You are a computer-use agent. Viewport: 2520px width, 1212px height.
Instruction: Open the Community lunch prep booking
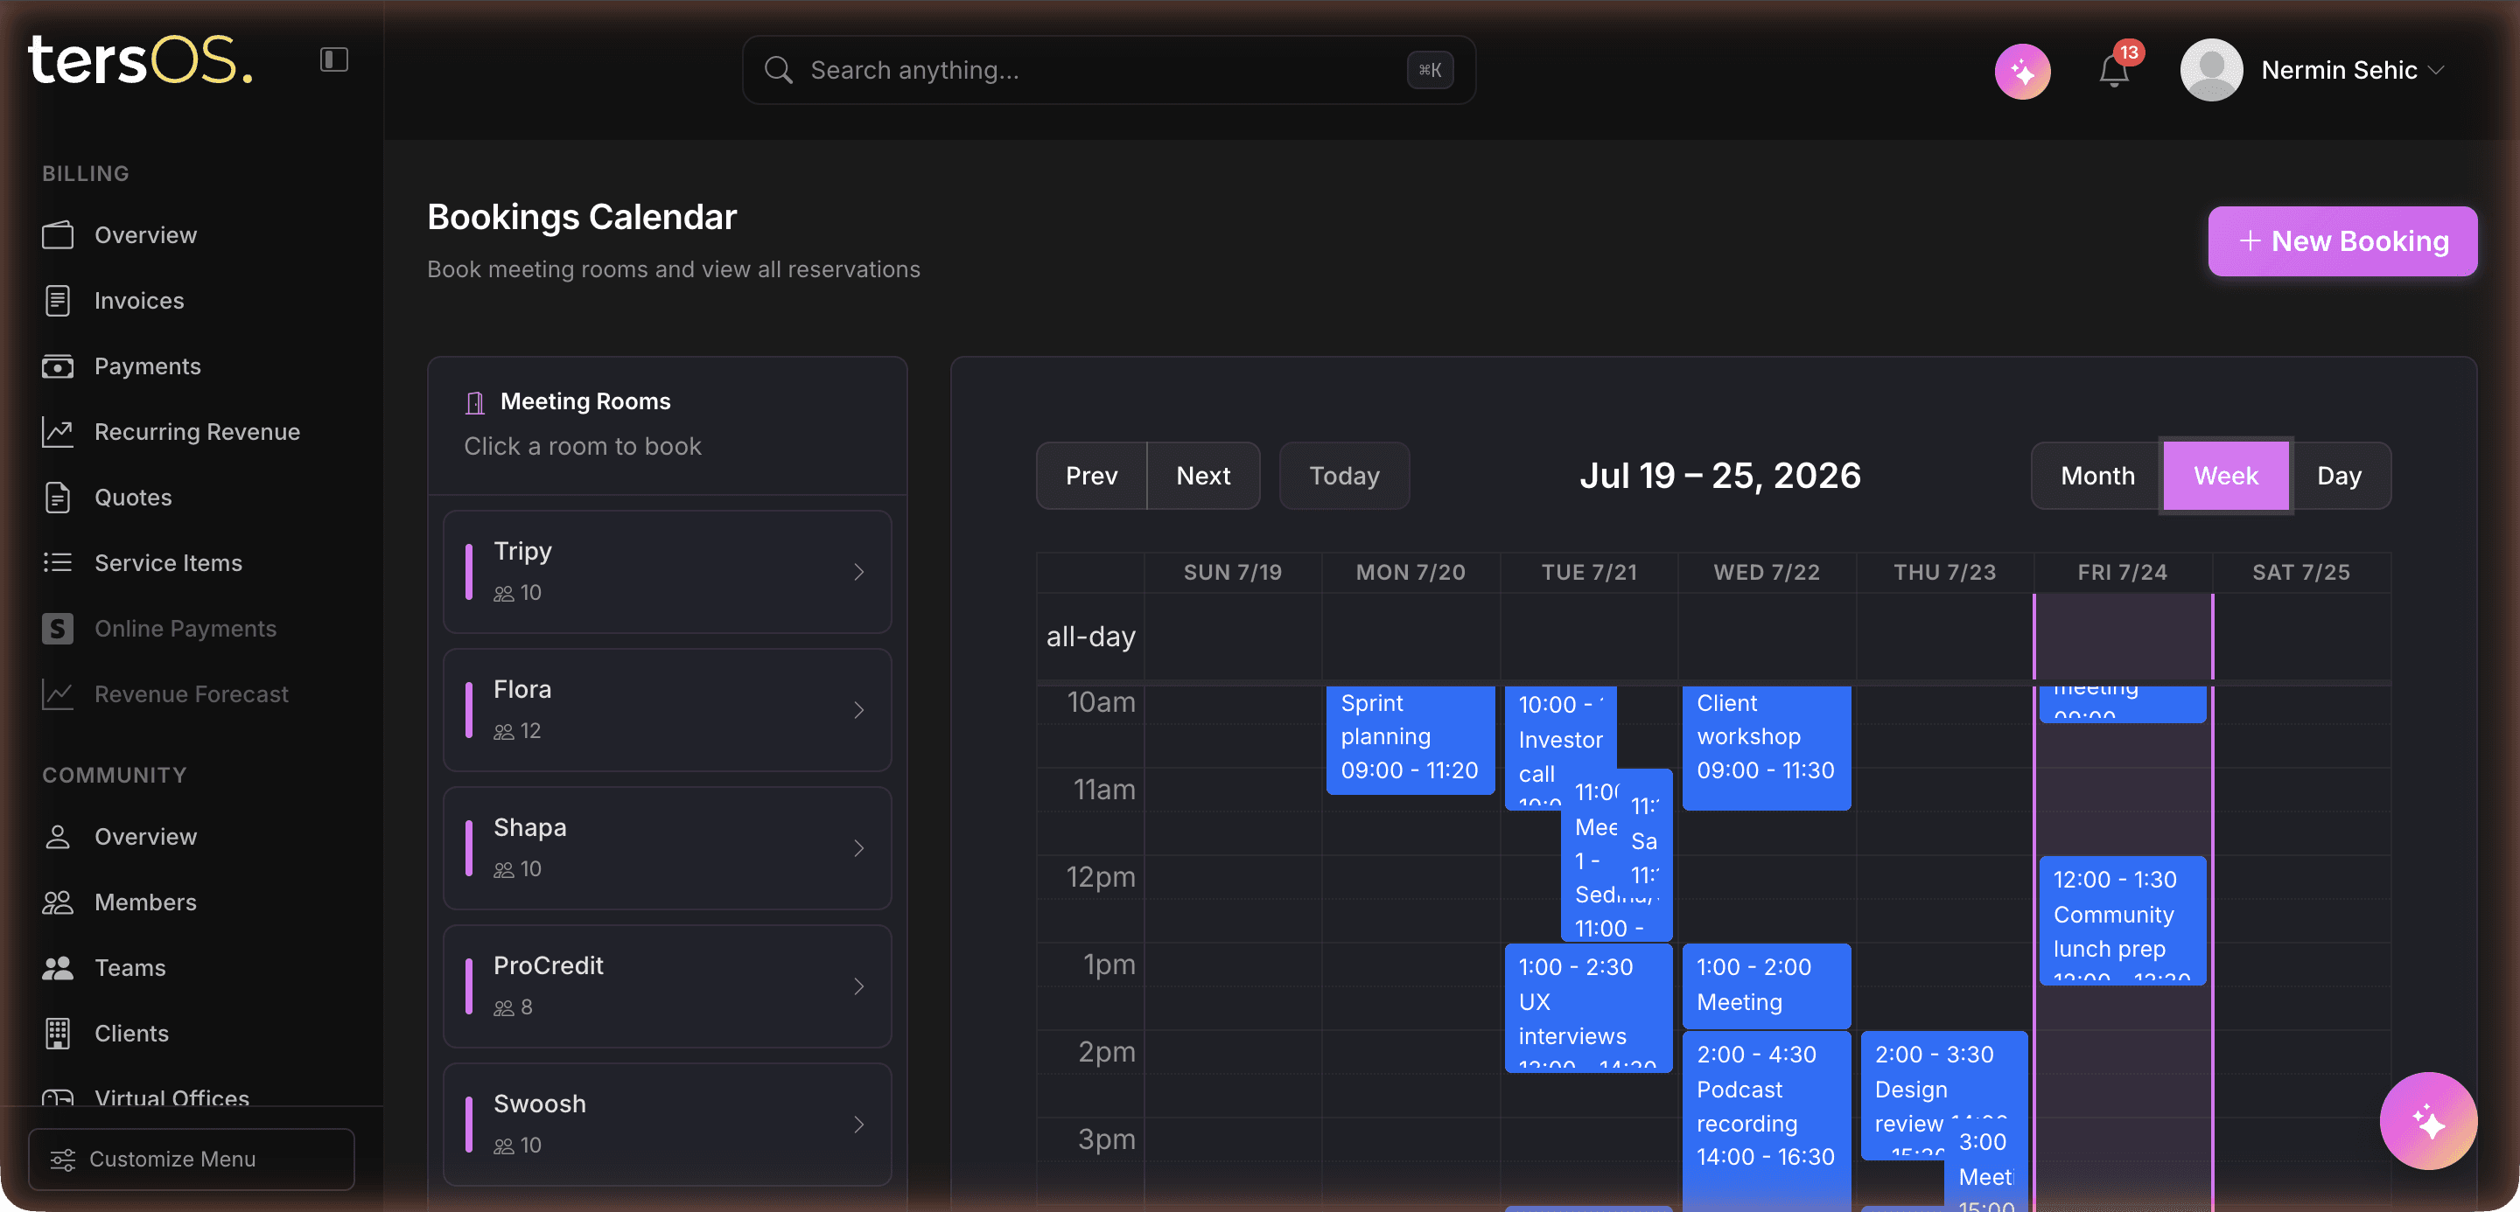[x=2122, y=920]
